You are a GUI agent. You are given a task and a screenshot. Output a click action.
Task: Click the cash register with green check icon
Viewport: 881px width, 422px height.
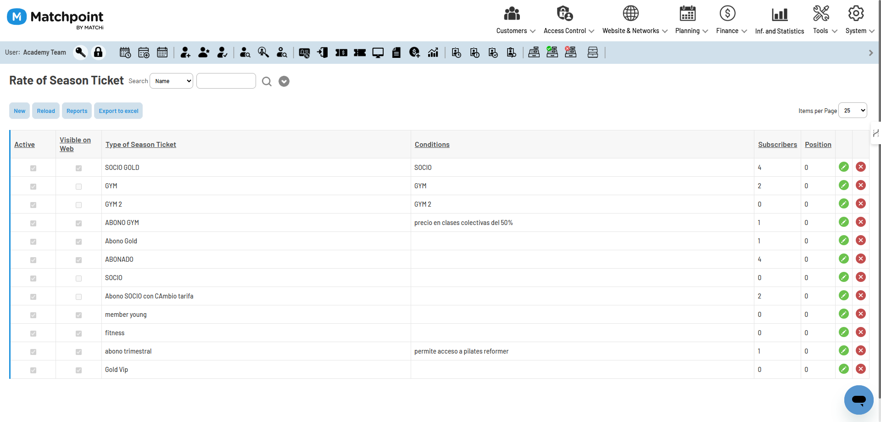(x=552, y=52)
